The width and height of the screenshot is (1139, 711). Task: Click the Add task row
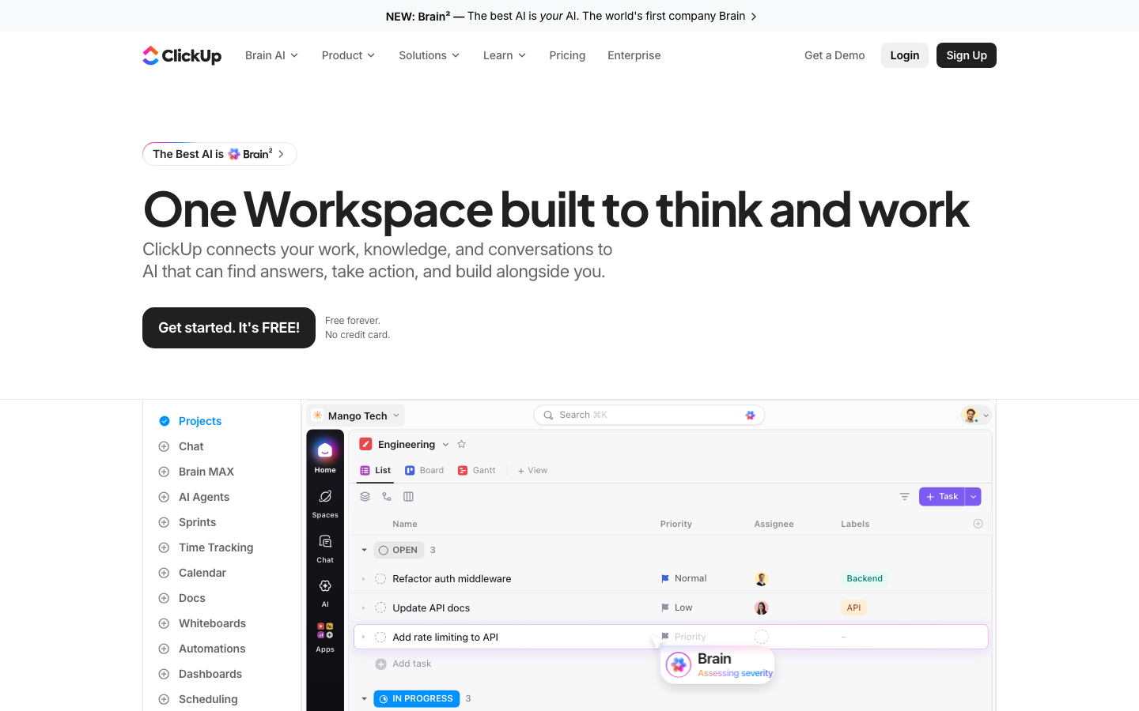click(404, 664)
